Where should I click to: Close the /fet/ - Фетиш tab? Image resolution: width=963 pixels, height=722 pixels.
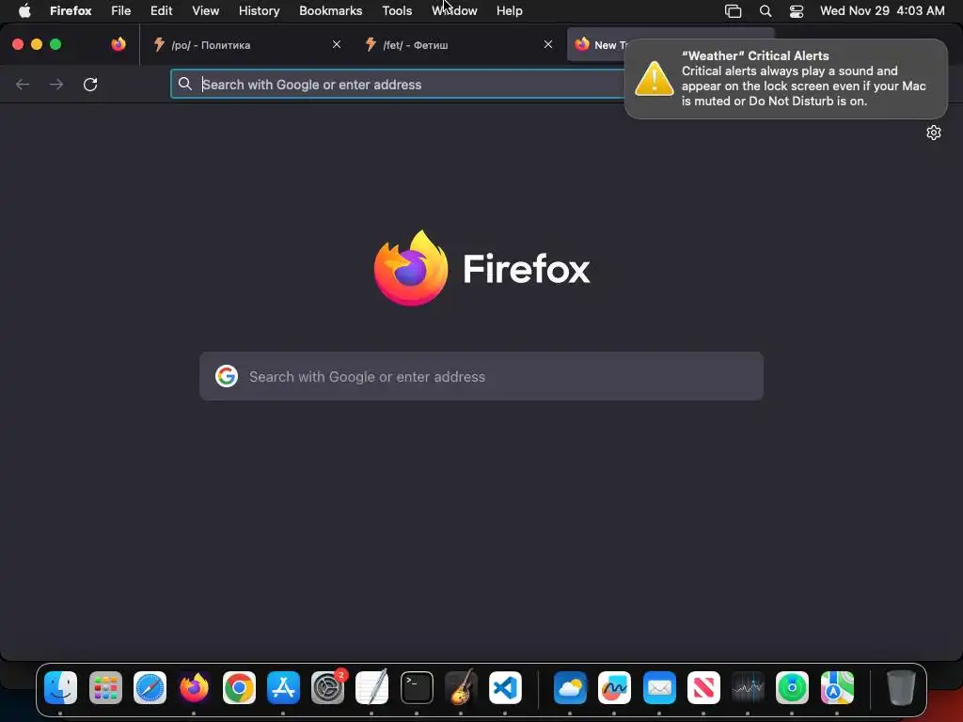pyautogui.click(x=548, y=44)
